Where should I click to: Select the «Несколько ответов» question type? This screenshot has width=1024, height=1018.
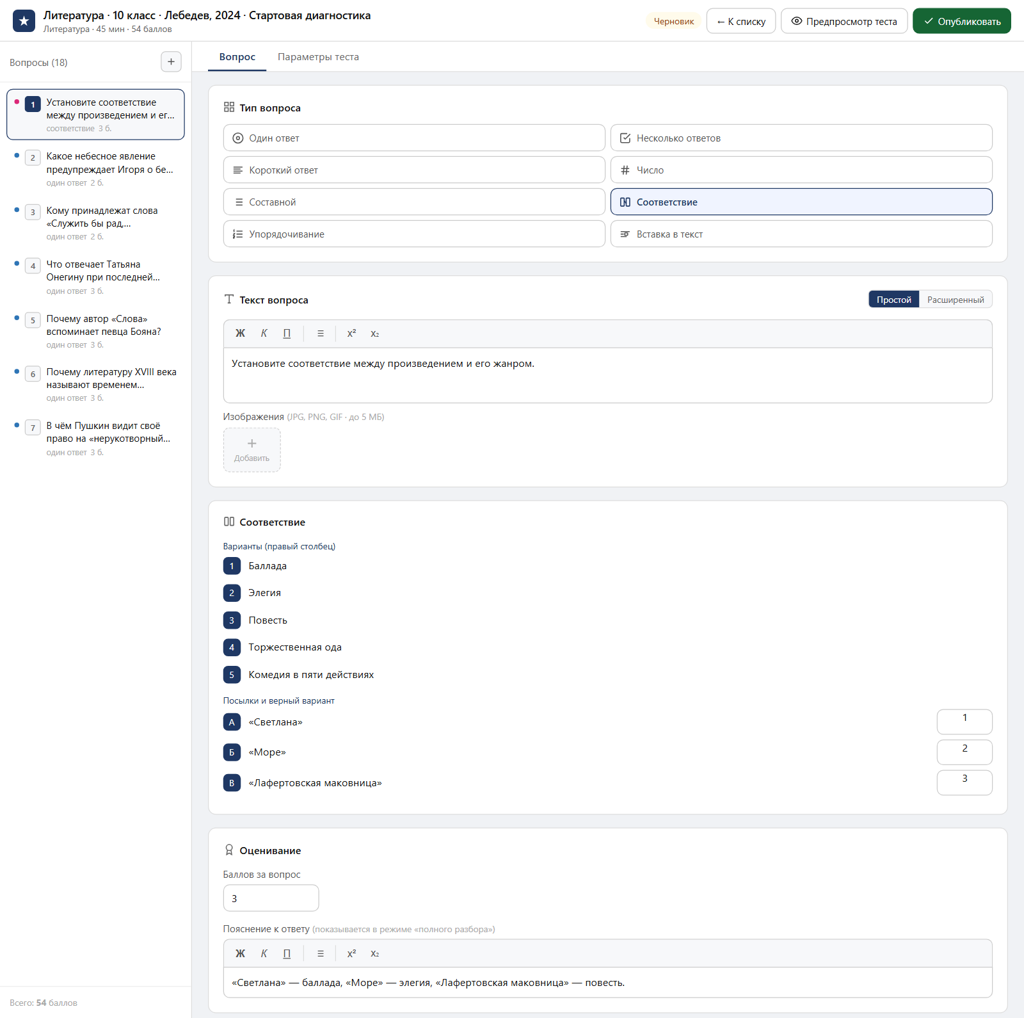801,138
